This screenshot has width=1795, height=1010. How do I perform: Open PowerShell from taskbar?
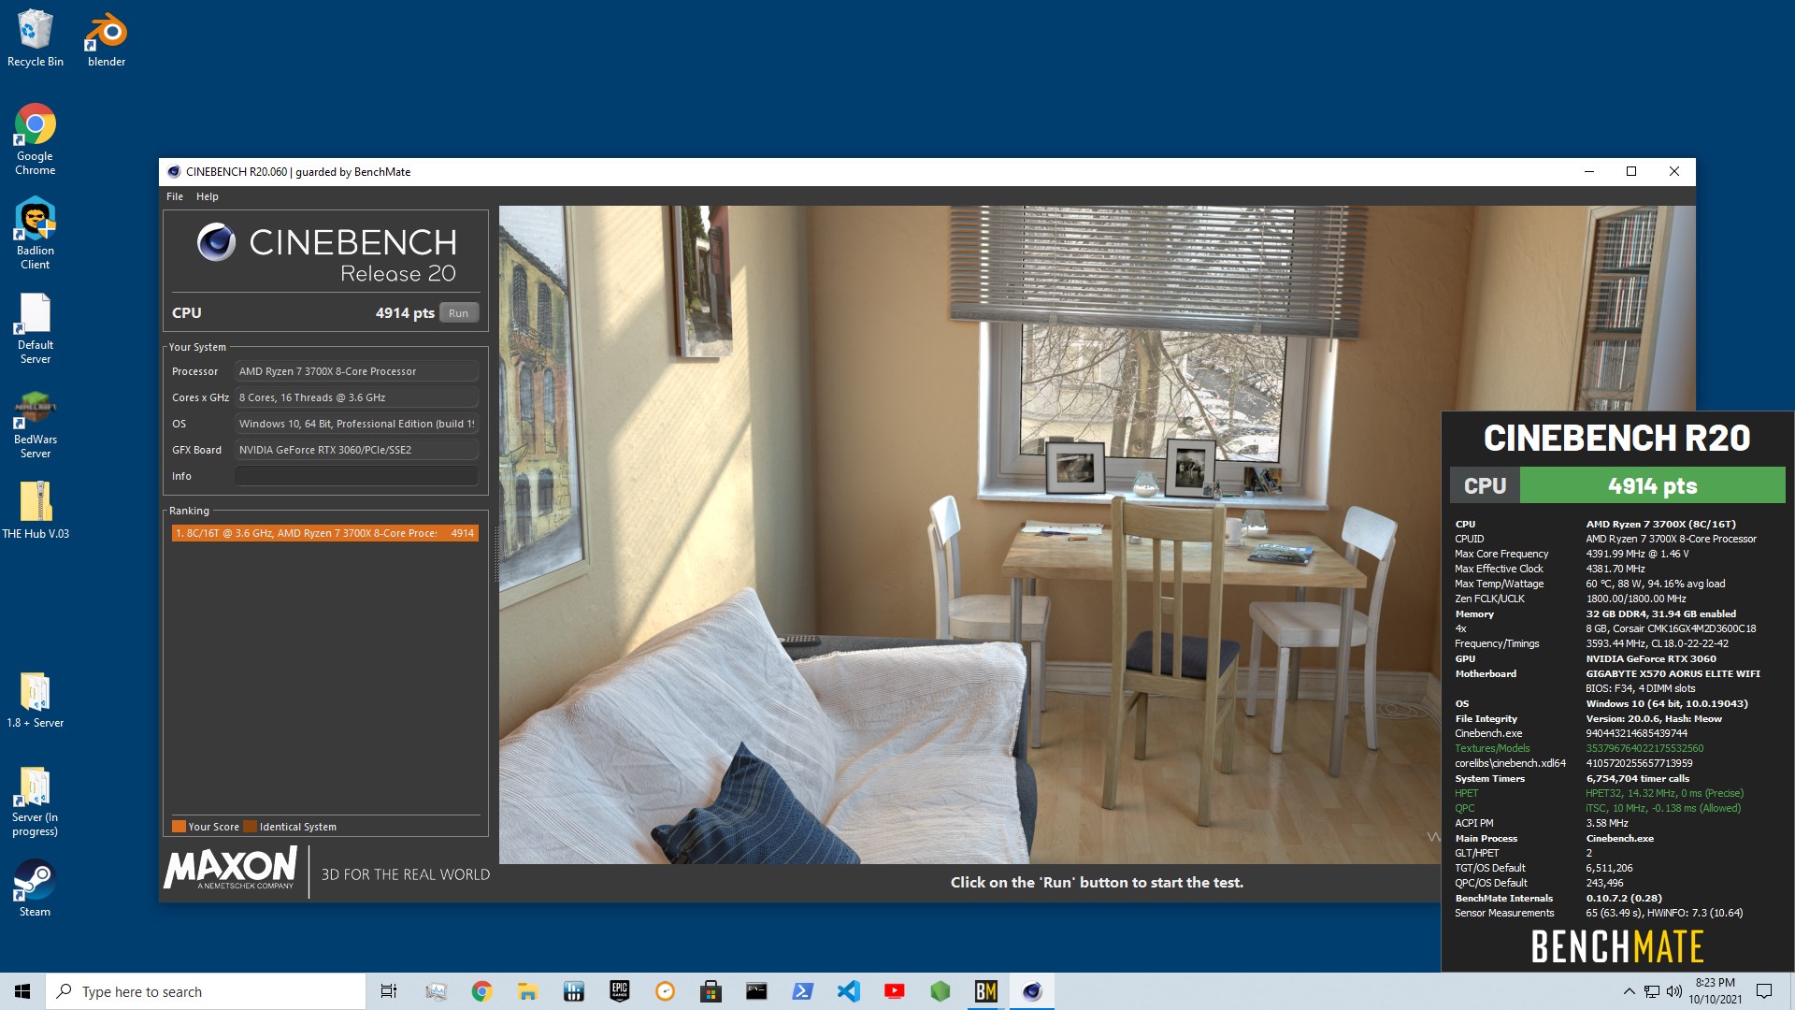pos(802,991)
